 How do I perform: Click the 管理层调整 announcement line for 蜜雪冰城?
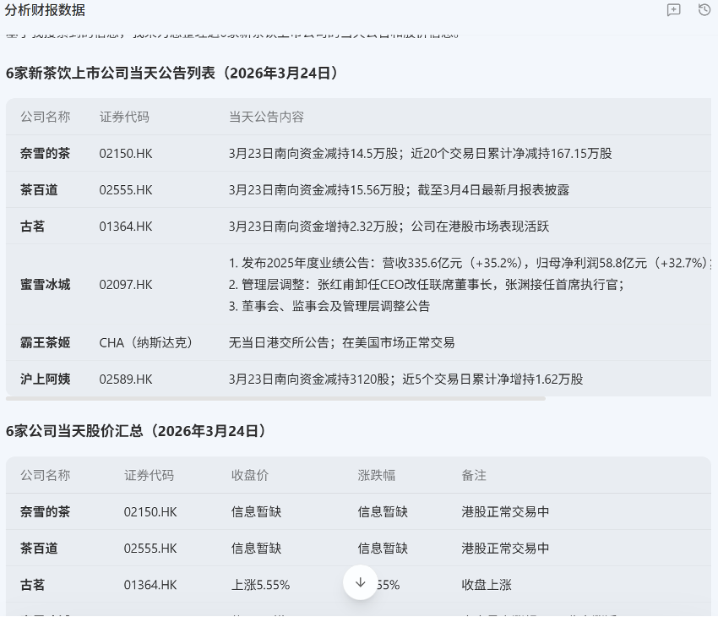427,285
